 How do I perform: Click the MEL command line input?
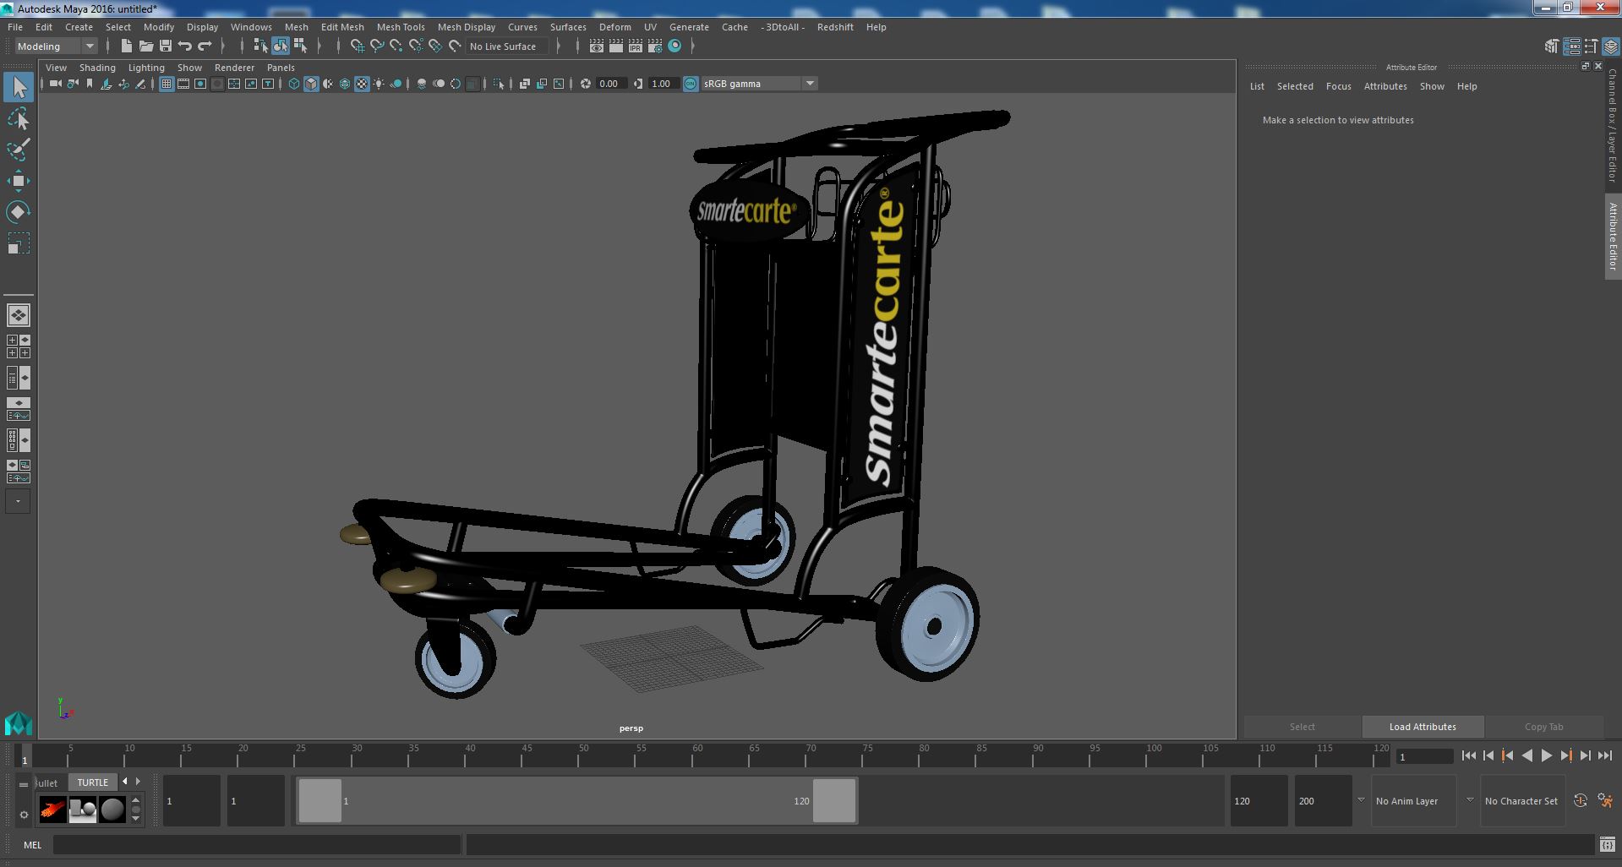pos(257,844)
